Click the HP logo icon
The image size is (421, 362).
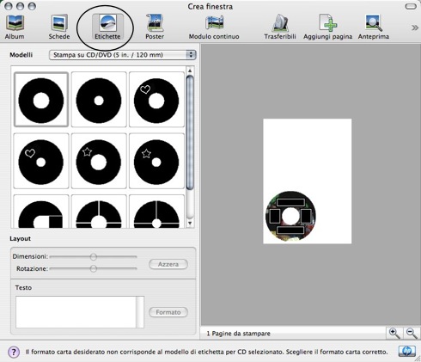point(407,352)
